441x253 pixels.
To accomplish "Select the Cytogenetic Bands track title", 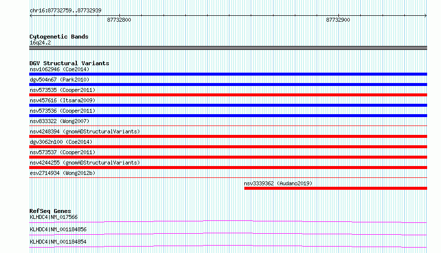I will [59, 37].
